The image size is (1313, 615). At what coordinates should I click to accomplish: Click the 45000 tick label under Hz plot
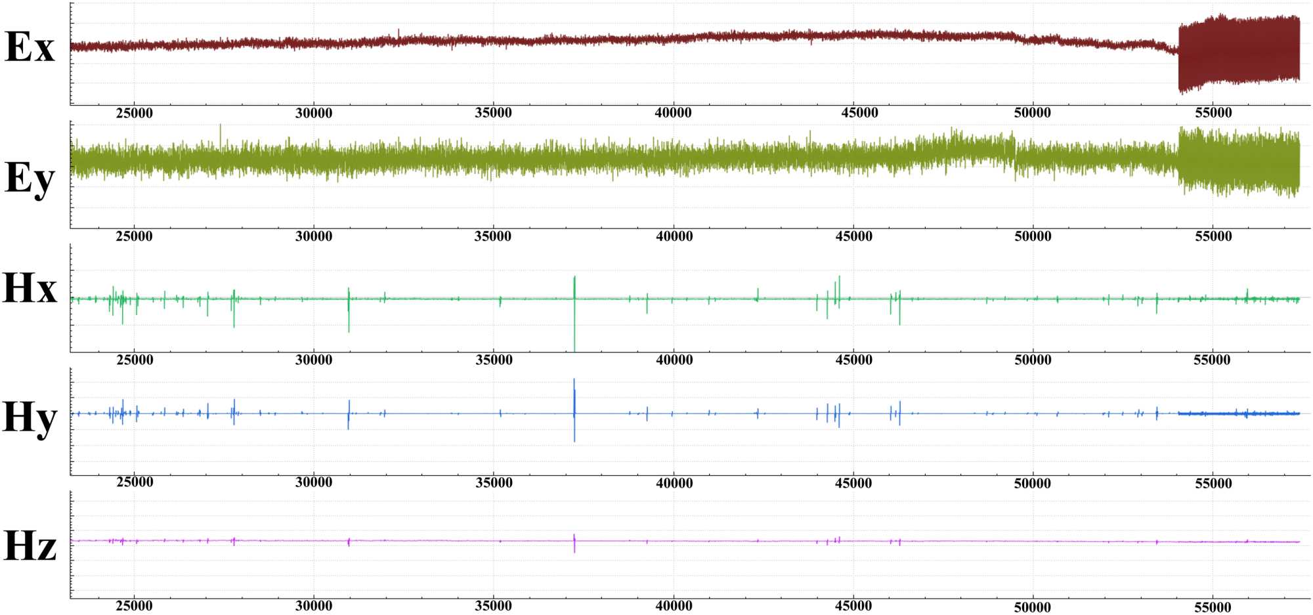click(853, 606)
